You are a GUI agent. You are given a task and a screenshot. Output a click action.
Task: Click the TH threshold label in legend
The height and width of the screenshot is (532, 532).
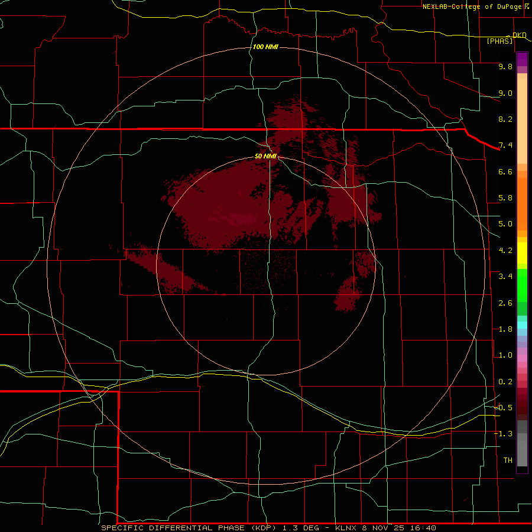pos(508,460)
